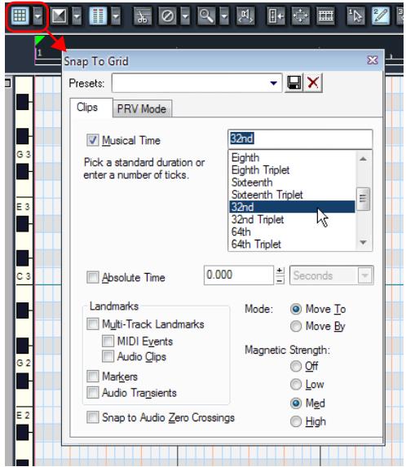Decrement absolute time with minus stepper

coord(280,280)
